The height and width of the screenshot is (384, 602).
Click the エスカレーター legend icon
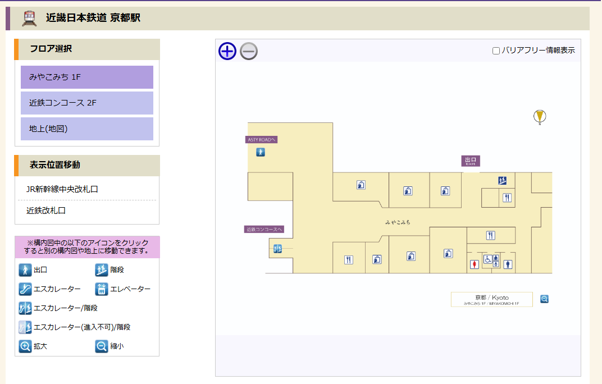coord(25,289)
